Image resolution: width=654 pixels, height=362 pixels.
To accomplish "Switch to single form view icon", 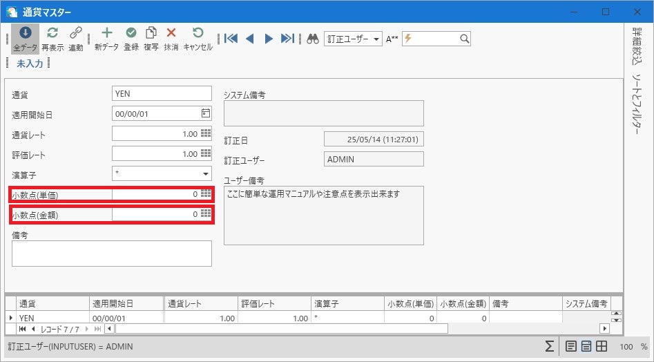I will 571,346.
